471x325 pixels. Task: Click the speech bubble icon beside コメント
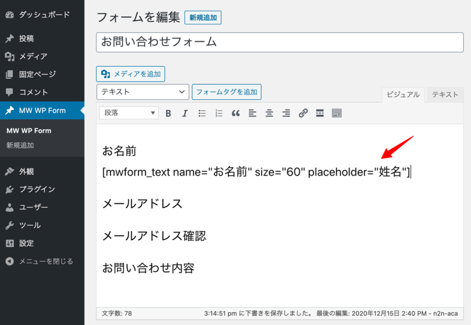click(10, 93)
